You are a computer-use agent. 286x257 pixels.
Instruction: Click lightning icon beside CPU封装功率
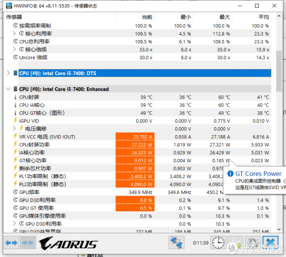pyautogui.click(x=16, y=144)
